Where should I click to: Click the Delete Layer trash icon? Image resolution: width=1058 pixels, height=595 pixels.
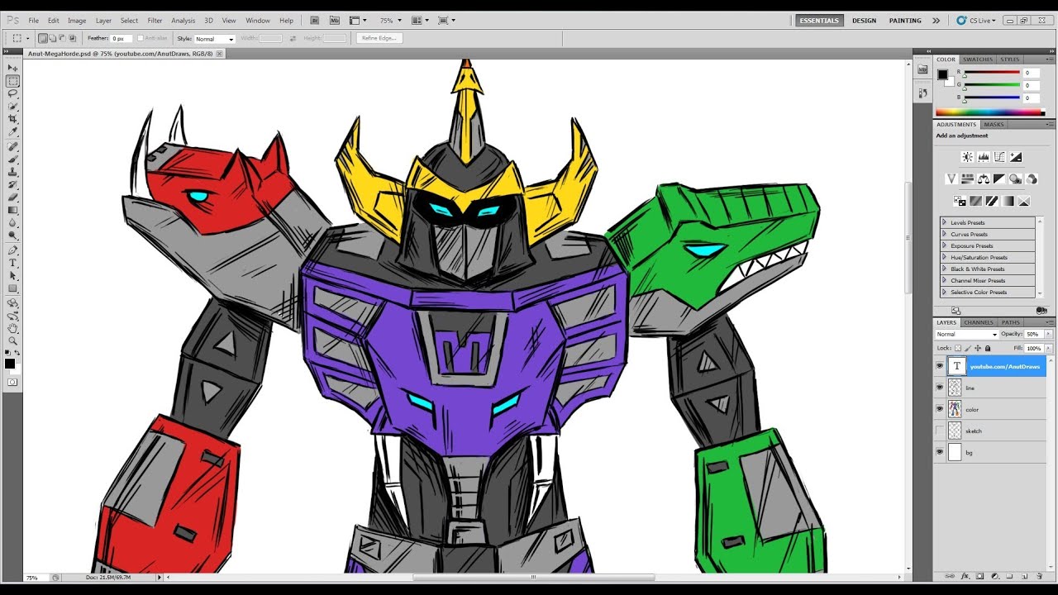[x=1040, y=576]
